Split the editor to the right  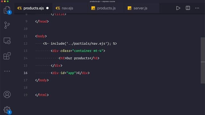click(188, 8)
